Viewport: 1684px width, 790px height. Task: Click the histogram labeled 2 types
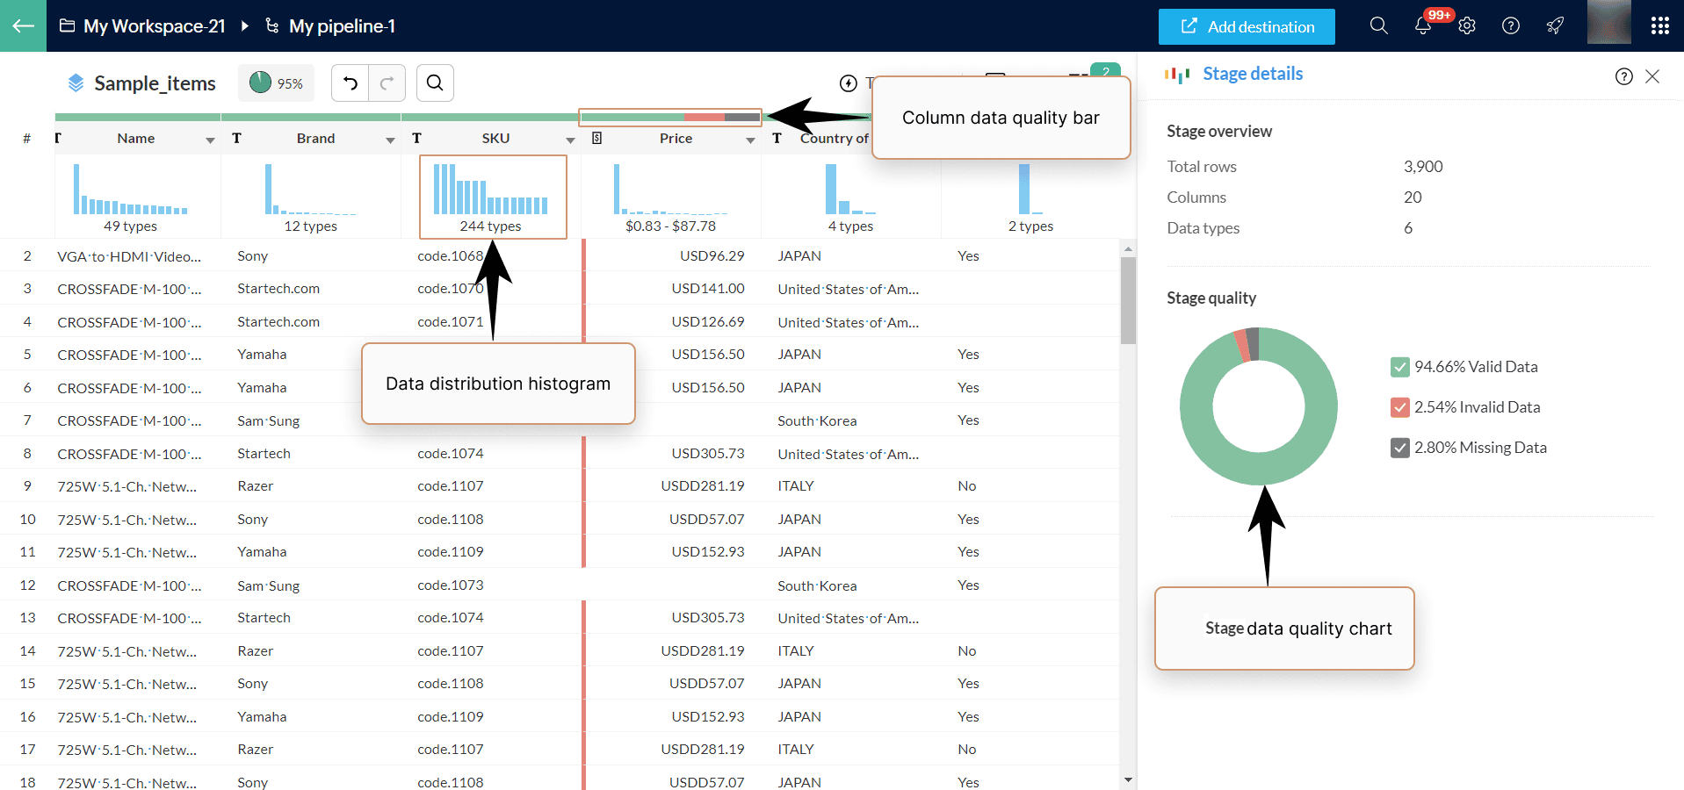coord(1030,190)
